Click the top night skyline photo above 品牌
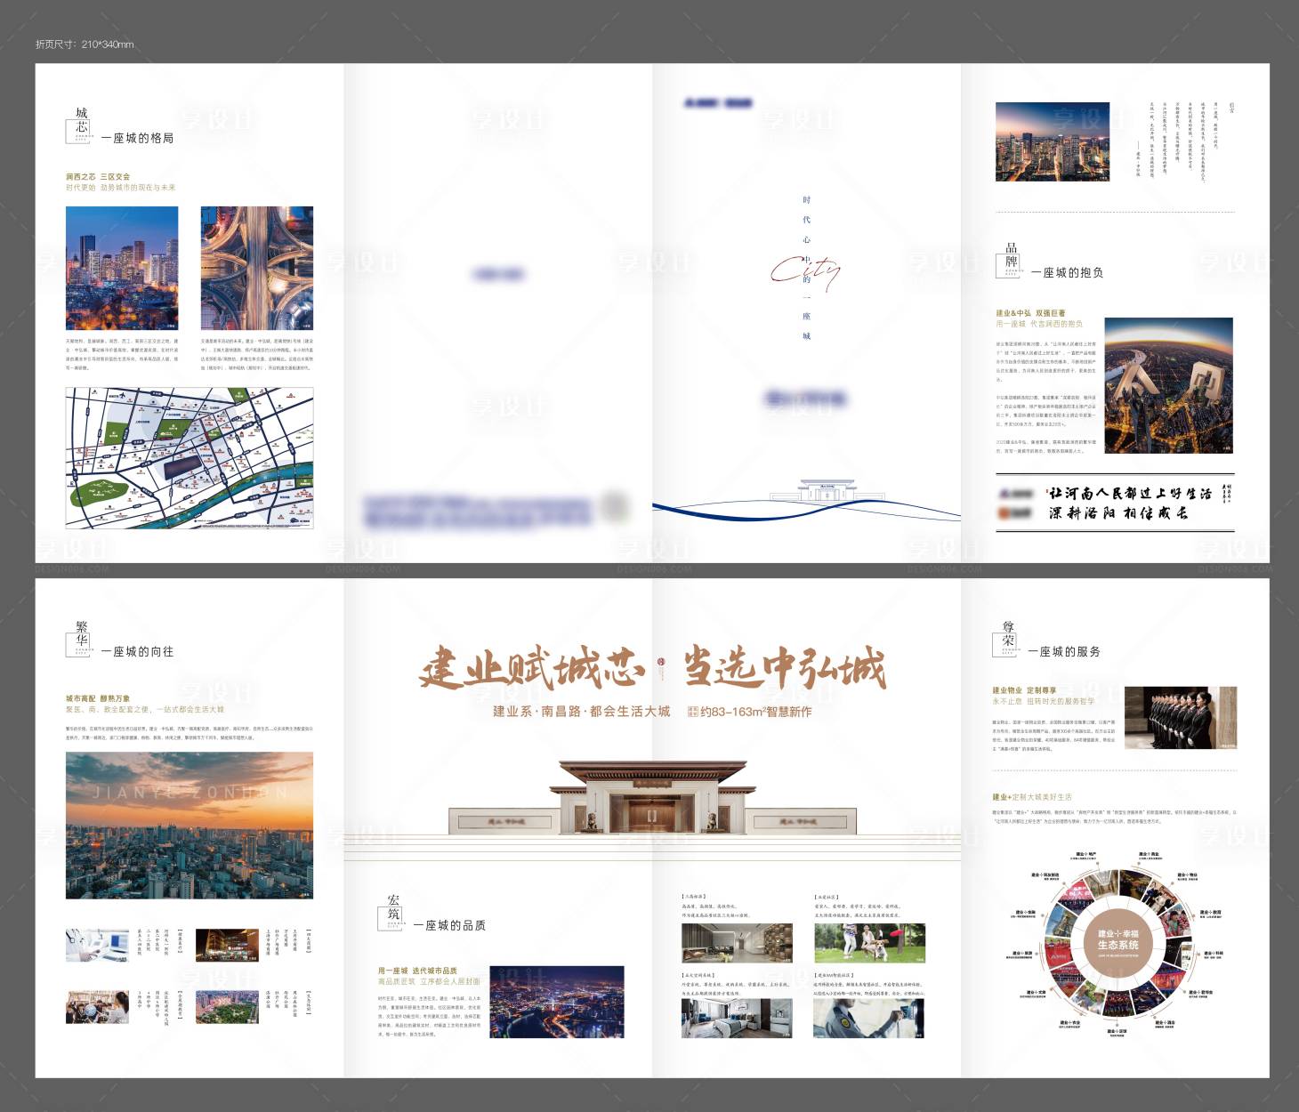1299x1112 pixels. (x=1053, y=141)
